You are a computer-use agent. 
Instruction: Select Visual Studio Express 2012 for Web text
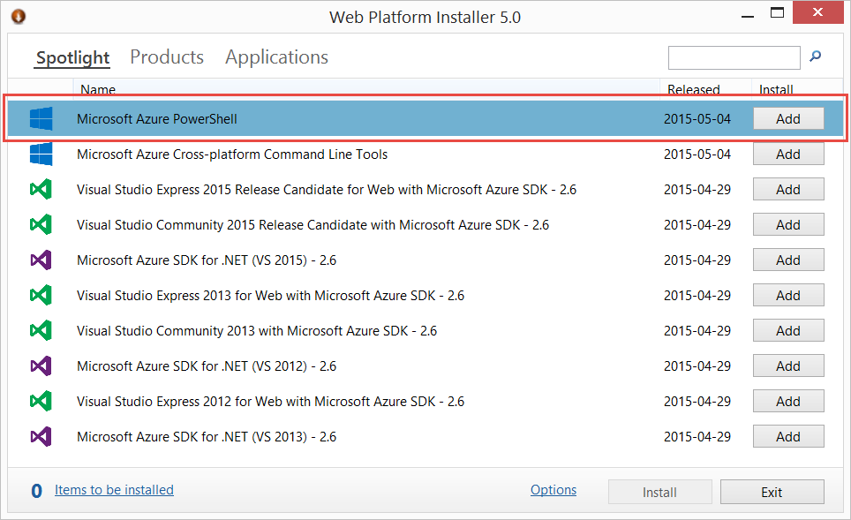click(x=271, y=401)
